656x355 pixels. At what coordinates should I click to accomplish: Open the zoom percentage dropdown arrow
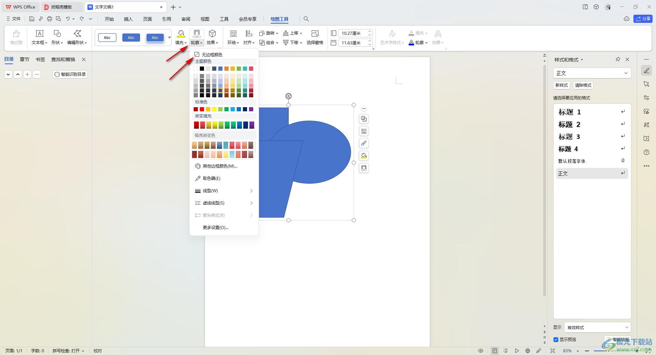578,351
